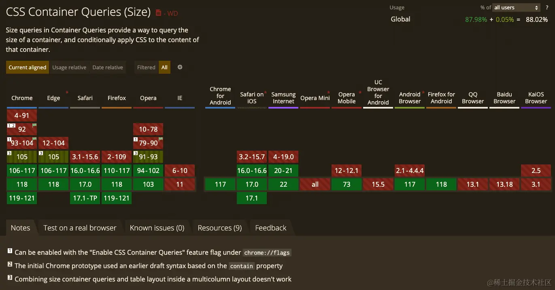Click note marker 3 on Edge 105
The height and width of the screenshot is (290, 555).
pyautogui.click(x=41, y=153)
